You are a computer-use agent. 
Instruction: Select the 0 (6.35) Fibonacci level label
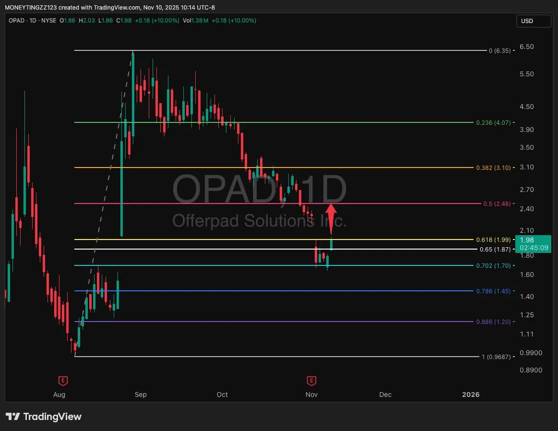point(499,51)
